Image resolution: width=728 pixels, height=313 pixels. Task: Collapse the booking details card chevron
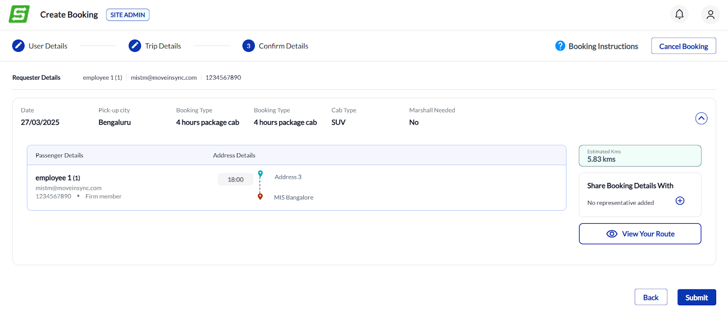click(701, 118)
